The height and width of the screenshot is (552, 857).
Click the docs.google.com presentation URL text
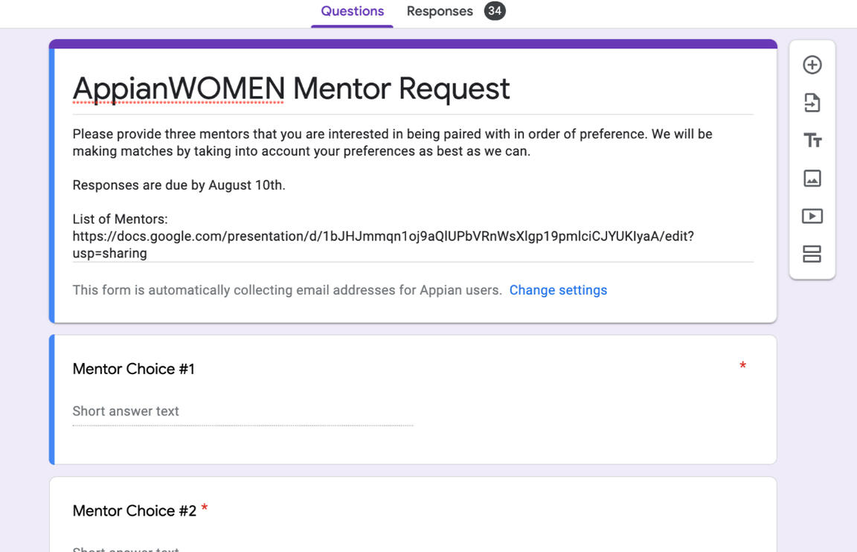click(382, 237)
